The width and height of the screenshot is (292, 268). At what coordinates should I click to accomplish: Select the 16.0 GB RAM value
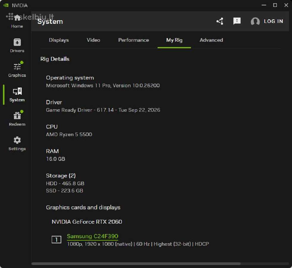click(56, 159)
